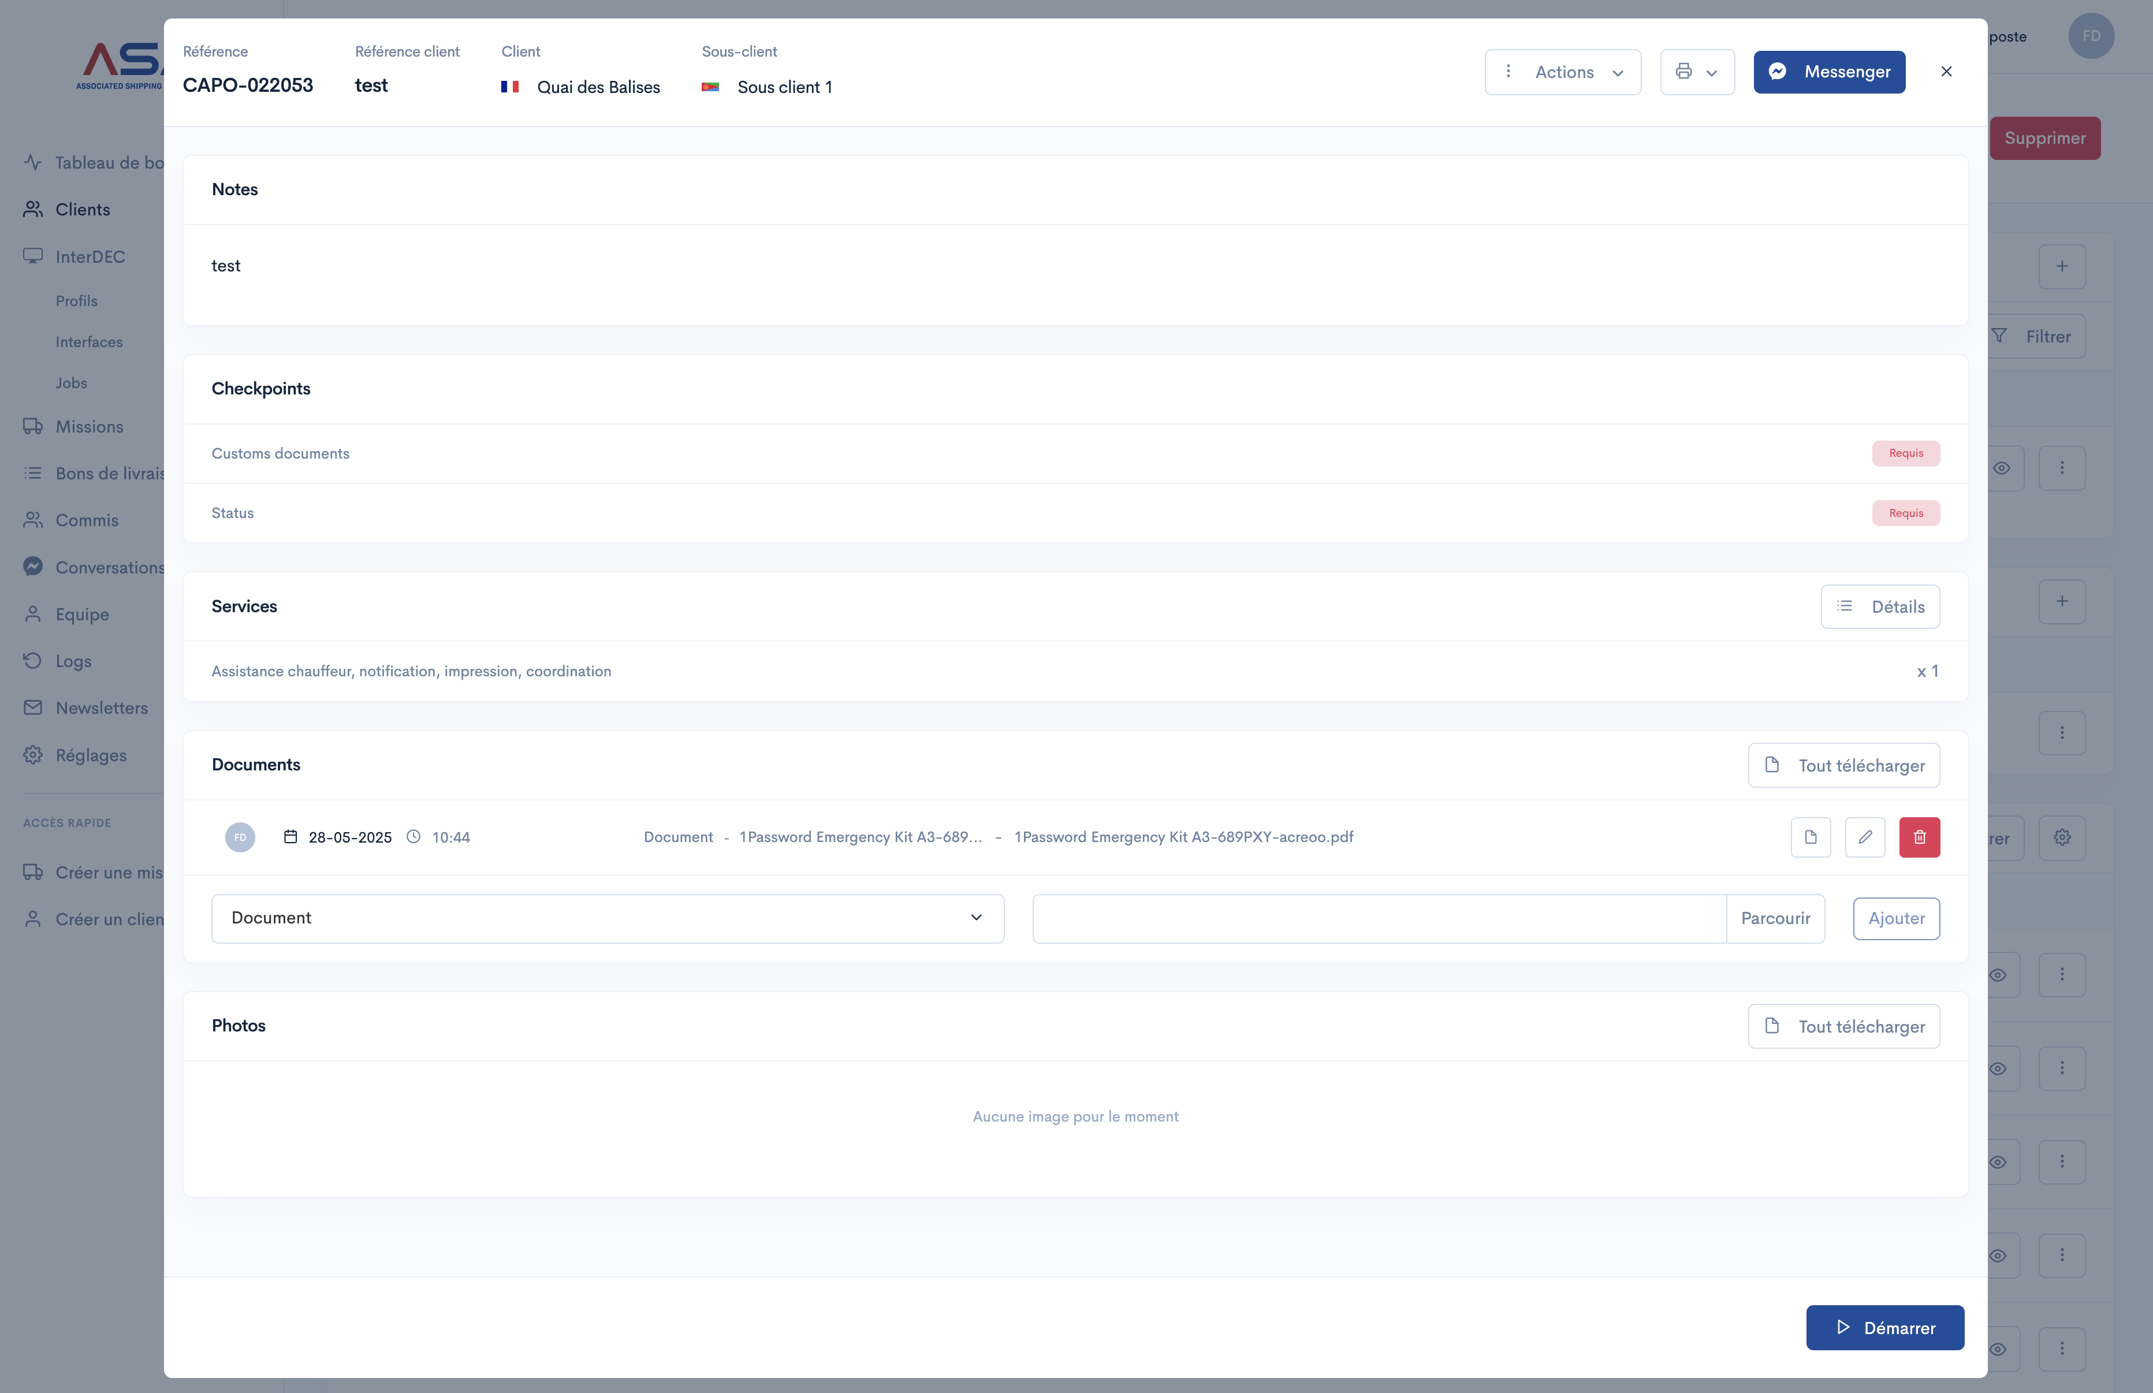Open Conversations in the sidebar
The width and height of the screenshot is (2153, 1393).
click(x=93, y=567)
